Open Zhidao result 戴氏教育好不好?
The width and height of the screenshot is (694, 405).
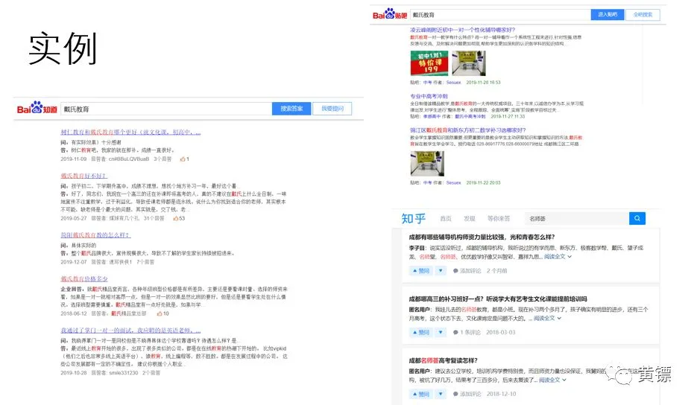coord(83,176)
